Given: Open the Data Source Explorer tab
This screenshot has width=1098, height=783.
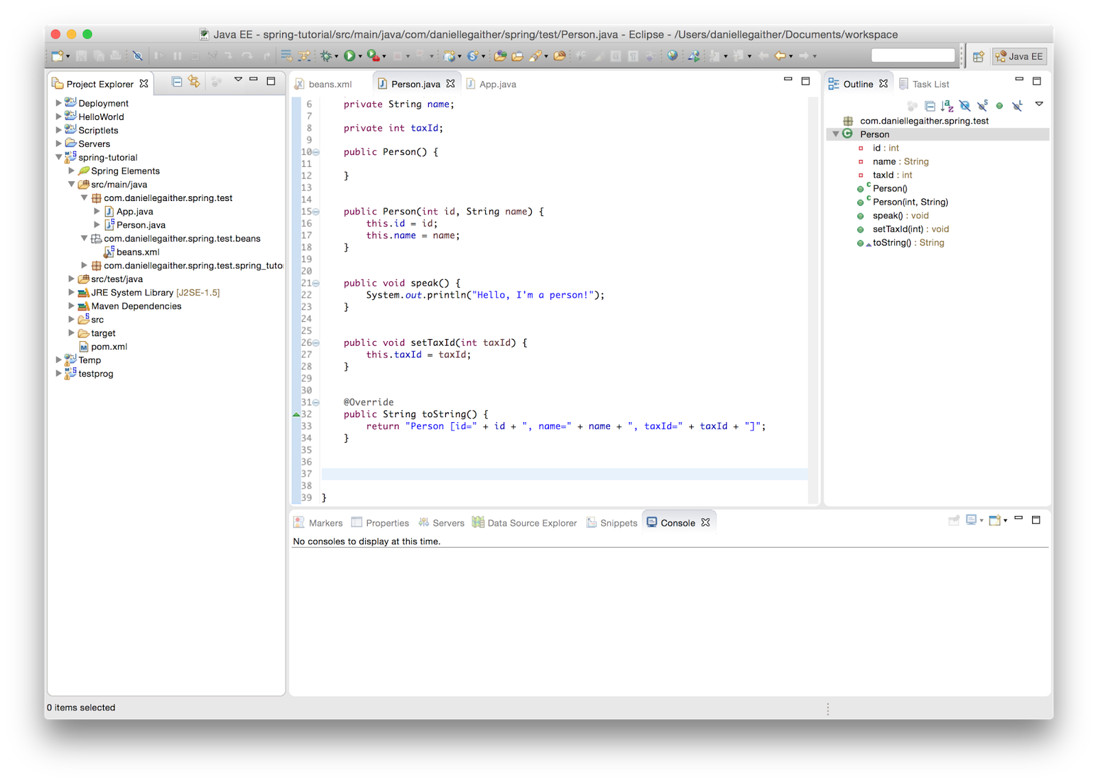Looking at the screenshot, I should pos(525,523).
